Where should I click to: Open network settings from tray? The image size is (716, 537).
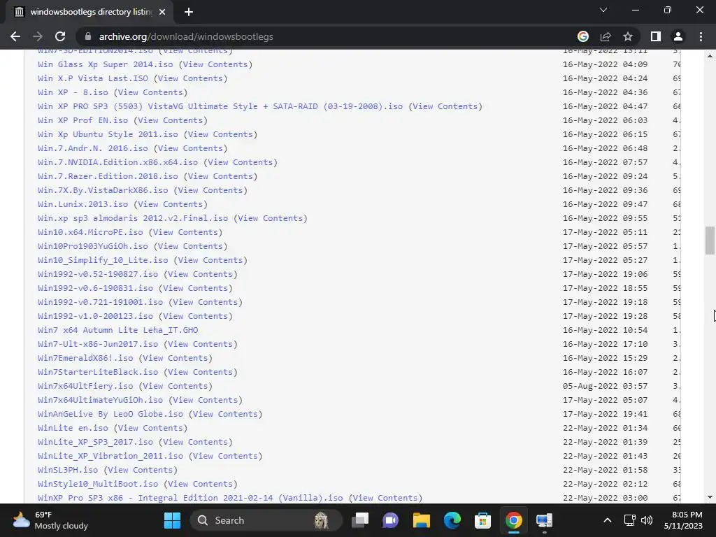(630, 520)
